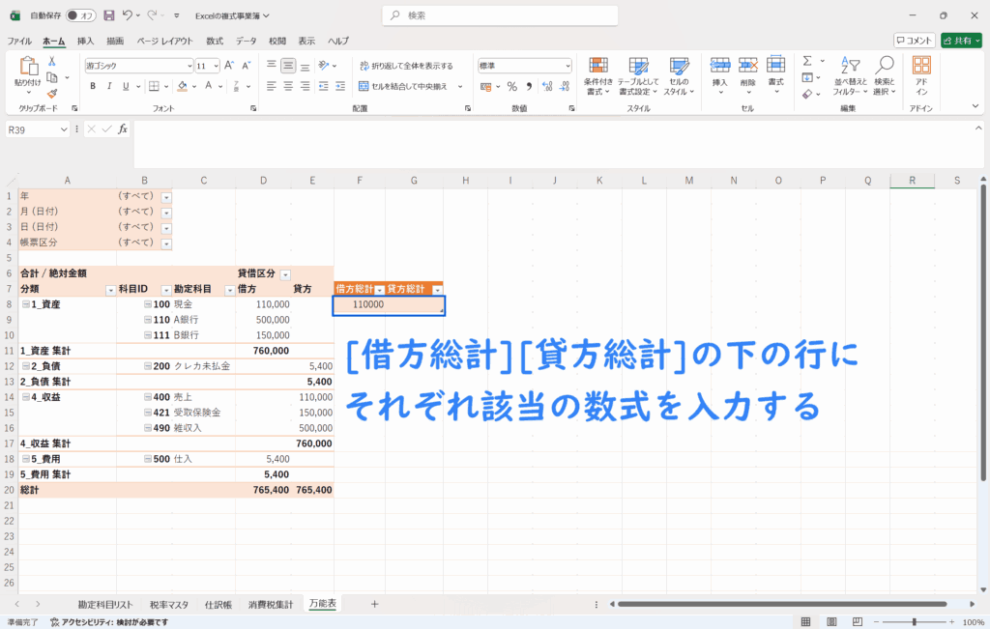
Task: Open the font size dropdown
Action: point(216,66)
